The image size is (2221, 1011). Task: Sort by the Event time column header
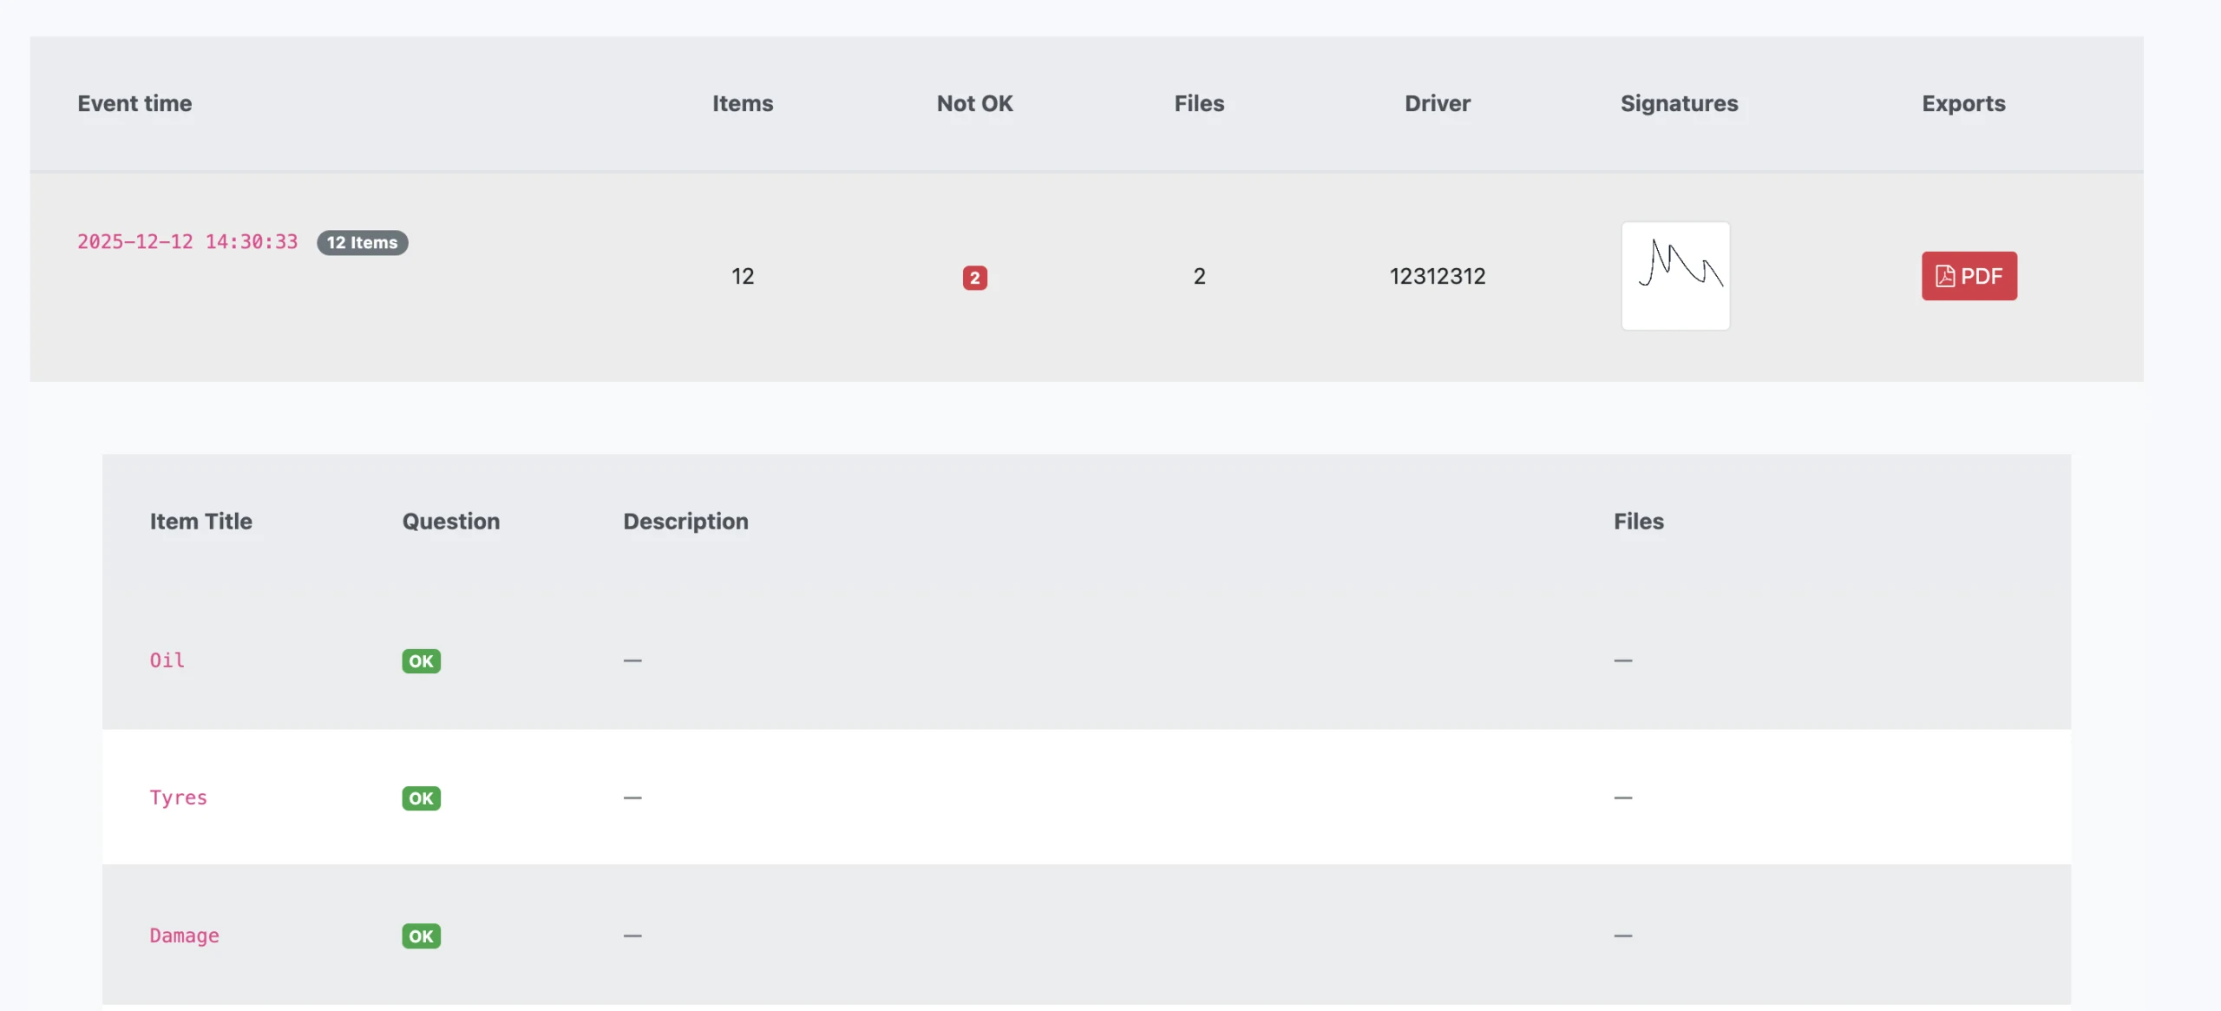click(x=134, y=103)
